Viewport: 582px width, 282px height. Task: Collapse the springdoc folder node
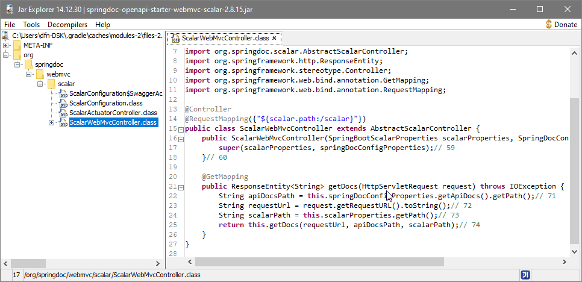(17, 64)
